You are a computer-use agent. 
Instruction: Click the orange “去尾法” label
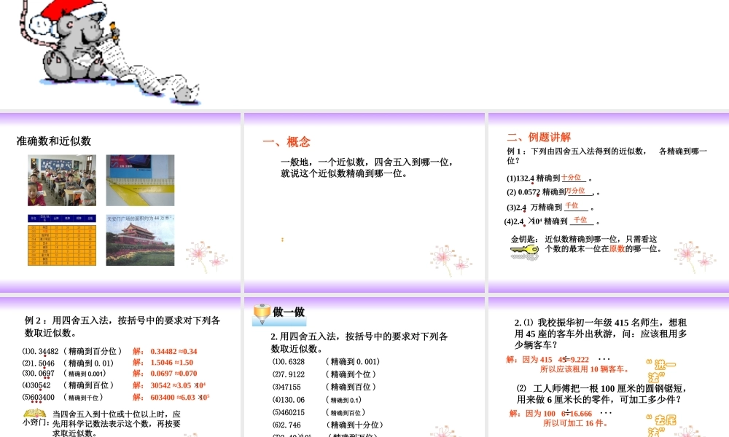pyautogui.click(x=660, y=425)
